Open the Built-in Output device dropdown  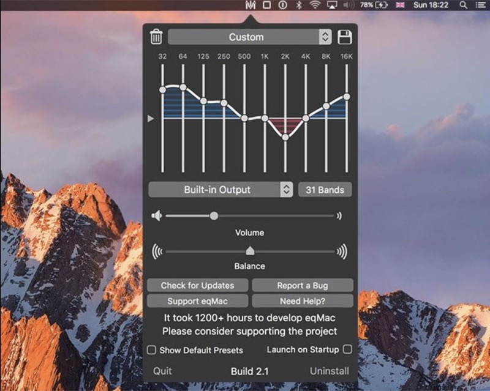221,190
